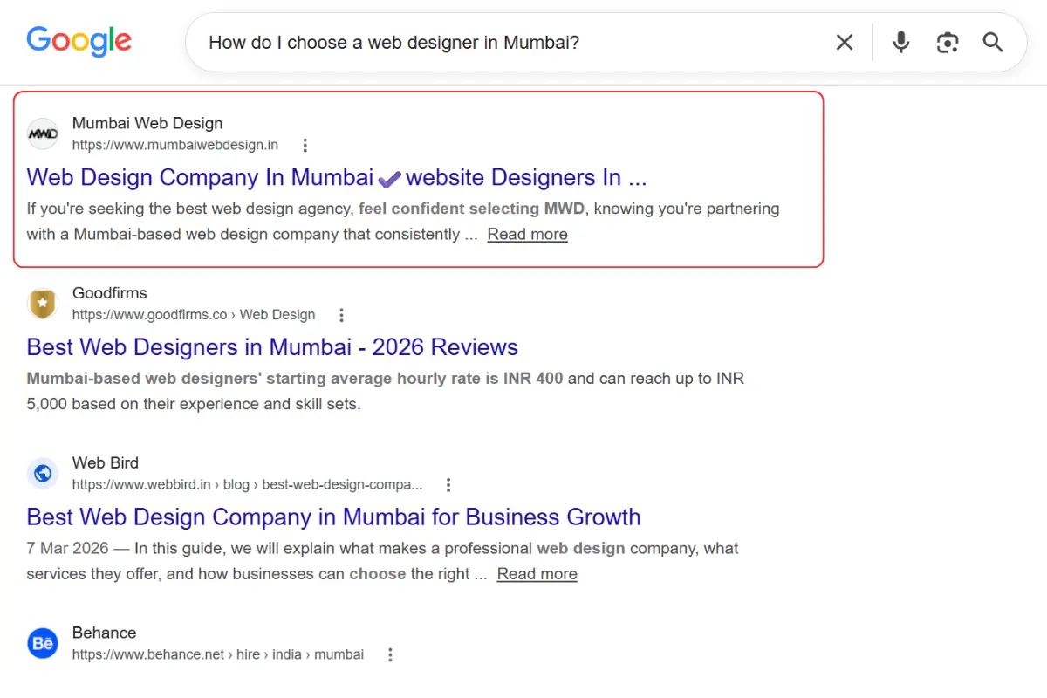Click the behance.net › hire › india › mumbai URL
This screenshot has width=1047, height=698.
coord(218,654)
